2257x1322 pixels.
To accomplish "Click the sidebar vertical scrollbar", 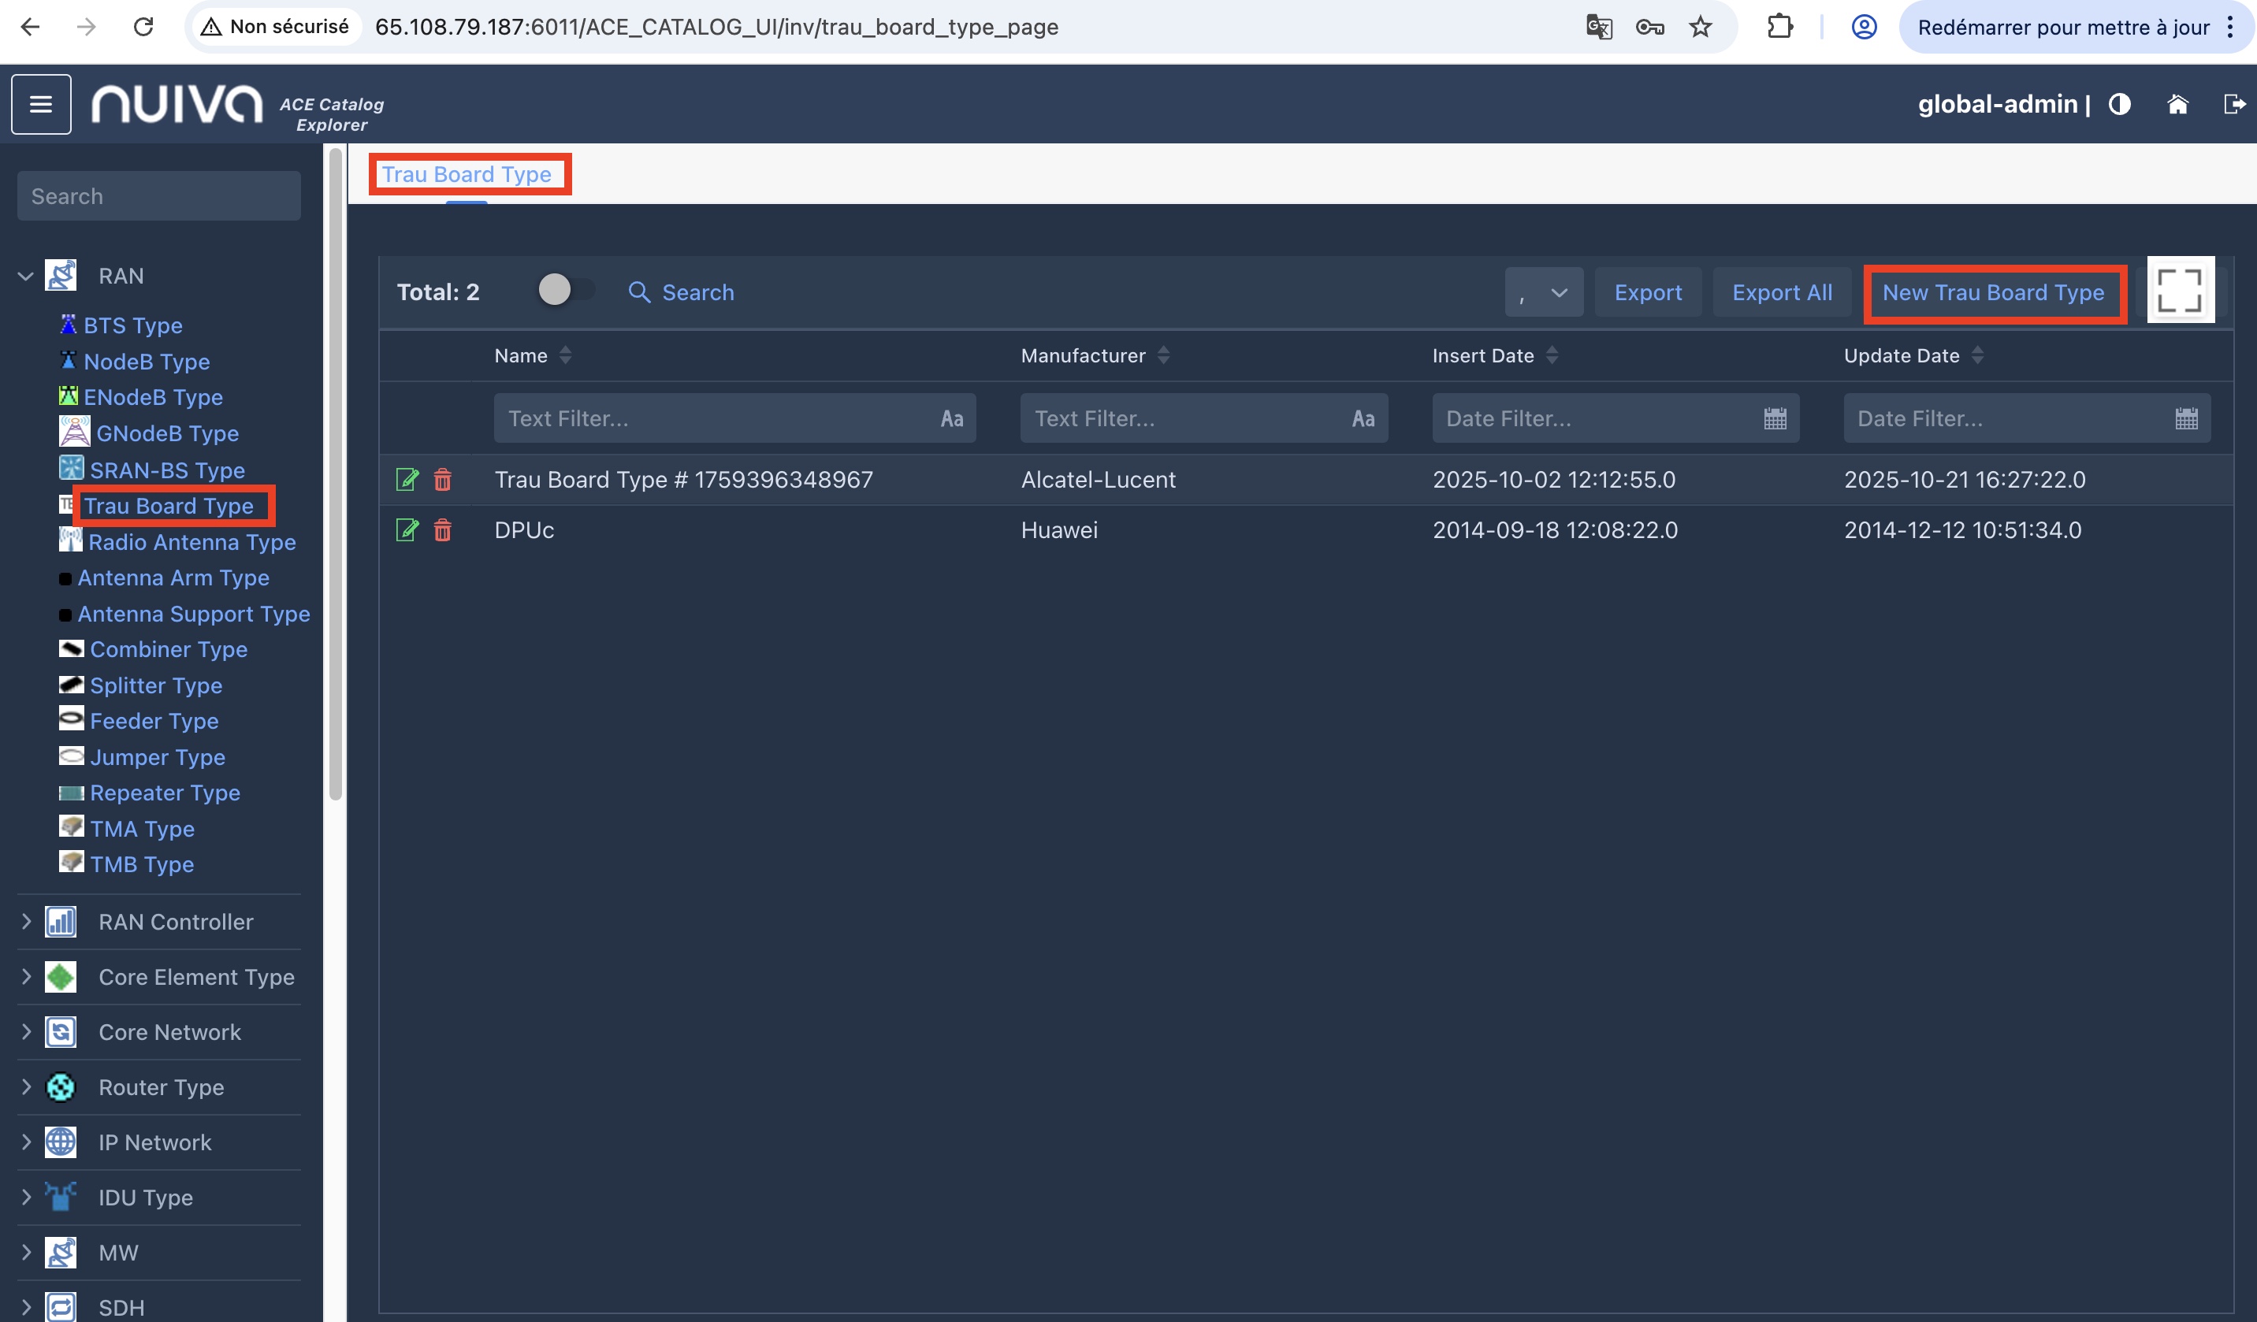I will point(336,475).
